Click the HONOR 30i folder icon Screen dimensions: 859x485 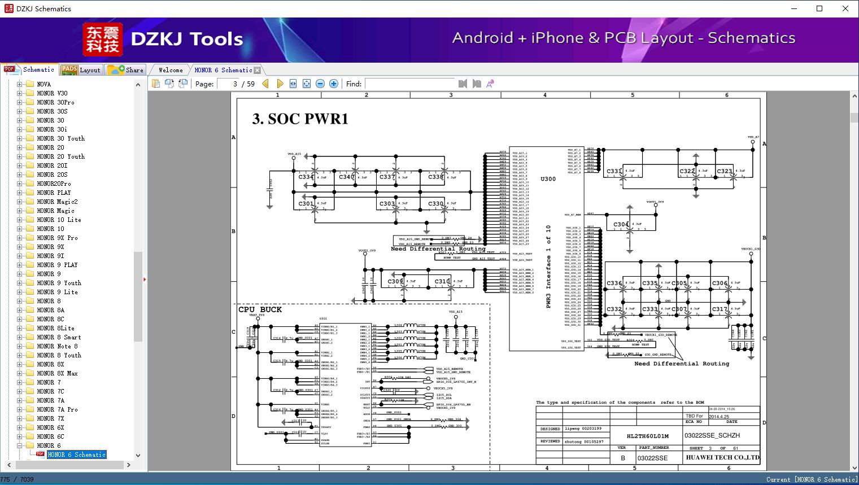tap(30, 129)
